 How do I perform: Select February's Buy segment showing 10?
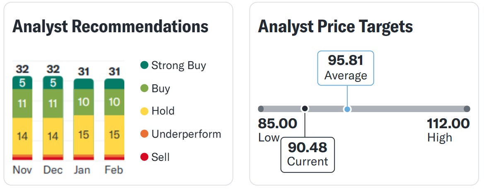click(114, 102)
